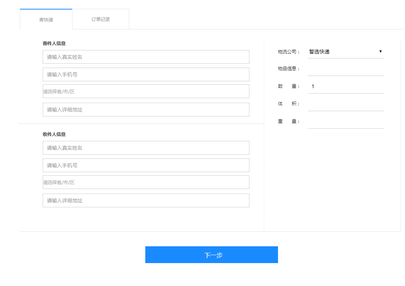Open recipient's province/city/district selector
This screenshot has width=405, height=286.
(146, 183)
